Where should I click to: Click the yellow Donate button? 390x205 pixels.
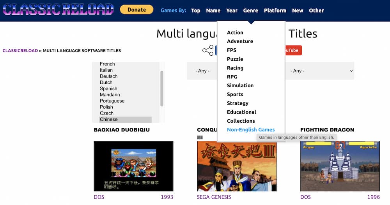click(x=136, y=10)
